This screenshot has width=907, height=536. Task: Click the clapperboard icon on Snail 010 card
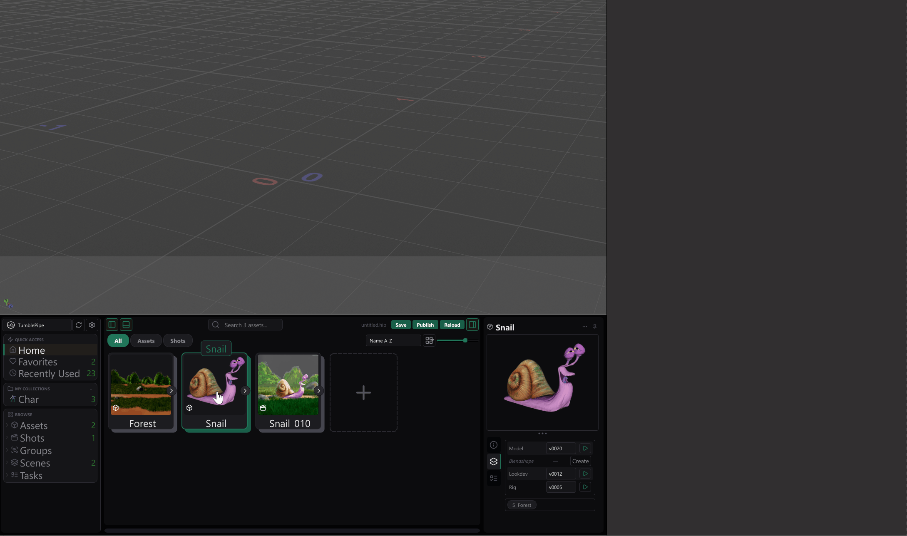[x=263, y=408]
